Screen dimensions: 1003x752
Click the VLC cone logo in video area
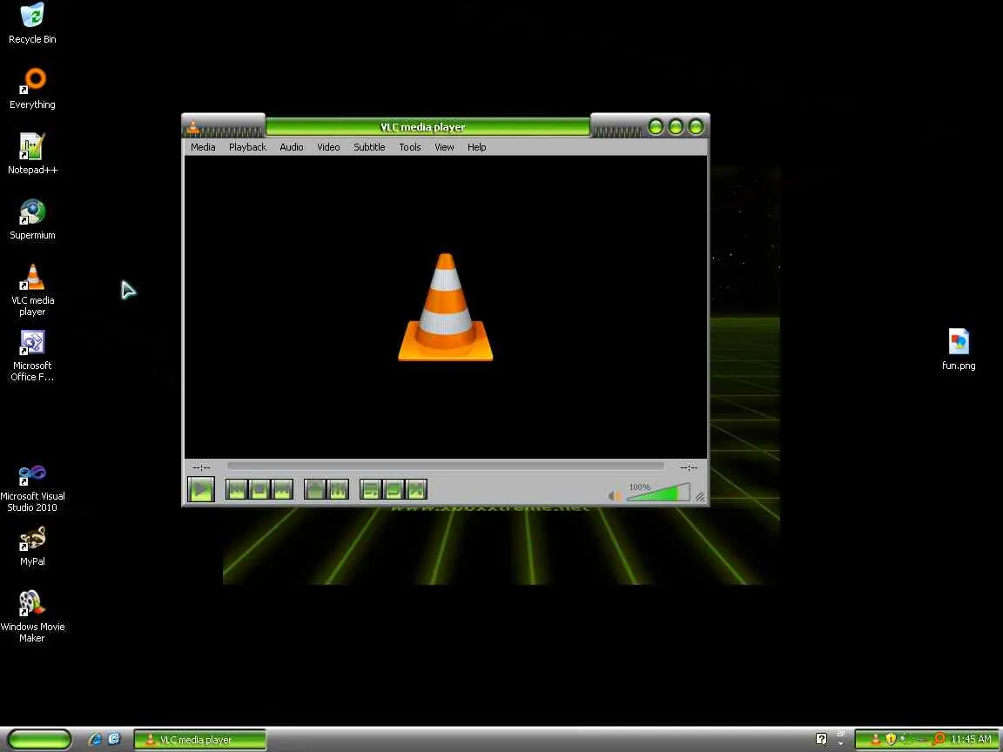point(445,307)
